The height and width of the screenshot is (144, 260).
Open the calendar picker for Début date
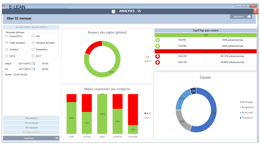pos(33,64)
